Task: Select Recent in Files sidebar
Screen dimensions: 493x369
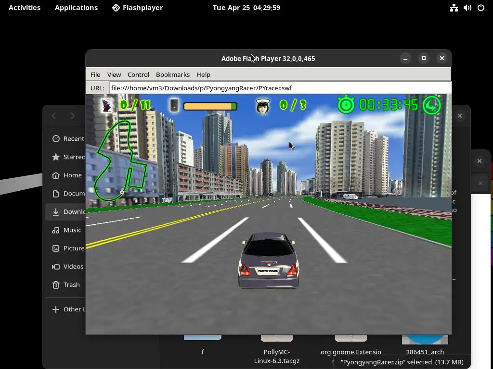Action: coord(65,139)
